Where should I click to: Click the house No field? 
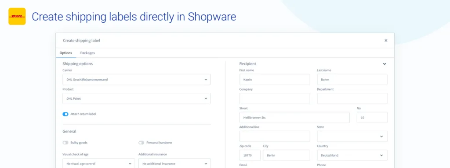coord(372,117)
